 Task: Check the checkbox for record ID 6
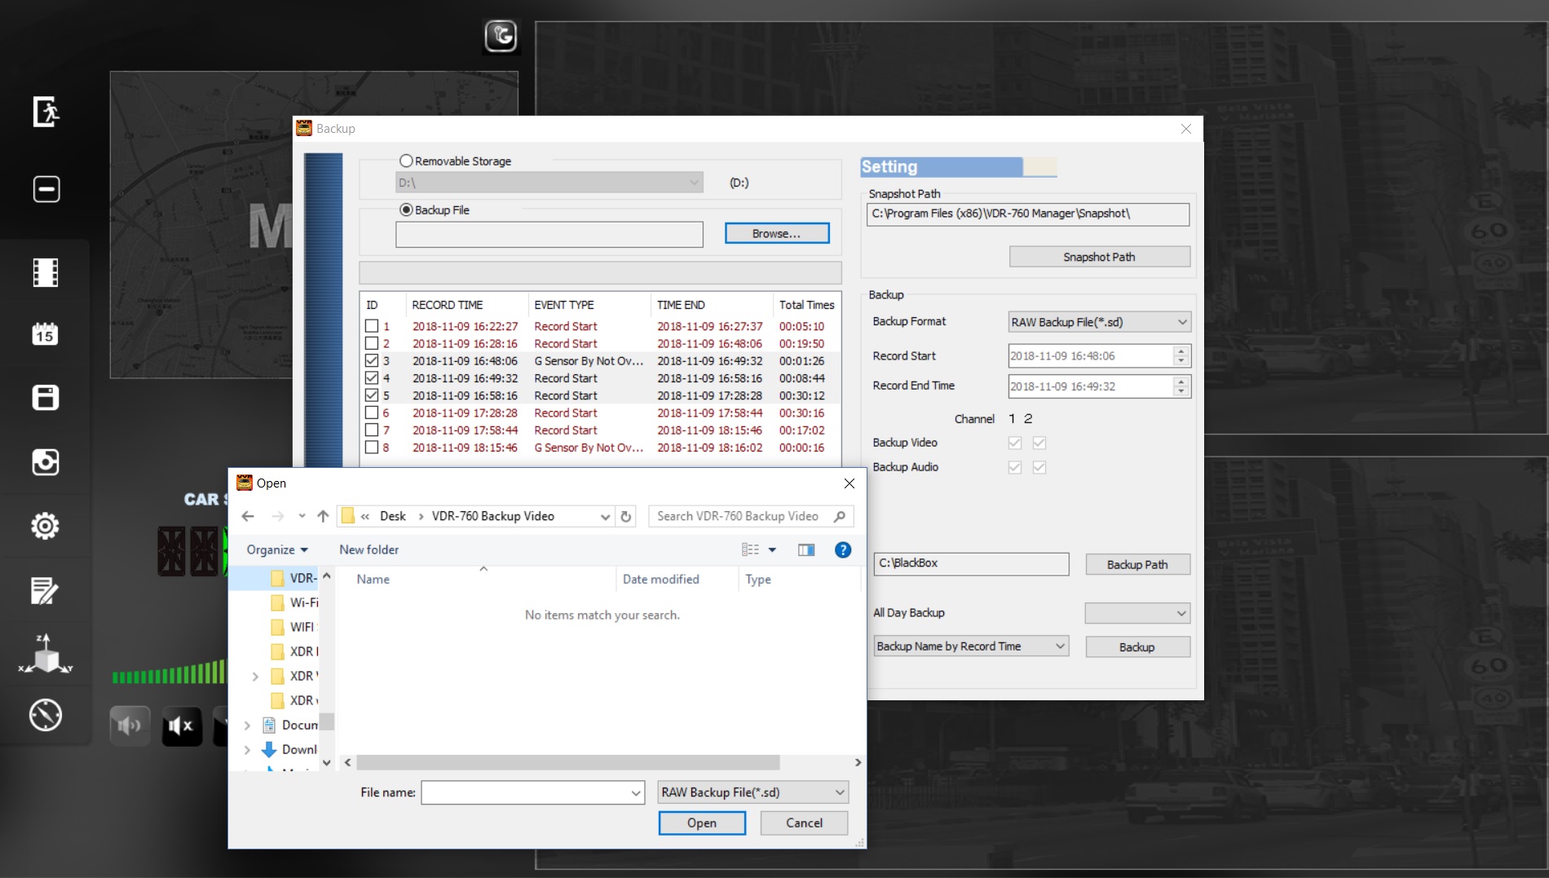tap(372, 413)
